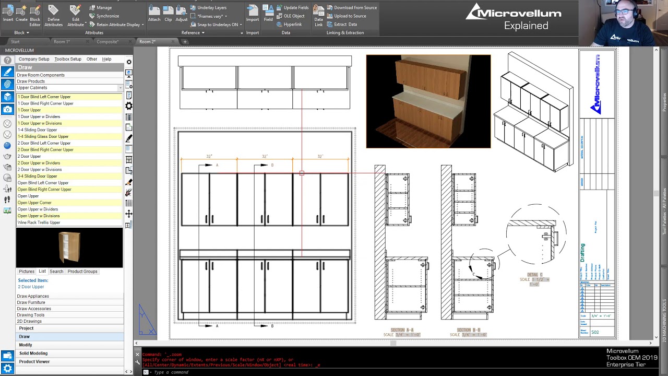
Task: Switch to the Pictures tab
Action: (x=27, y=272)
